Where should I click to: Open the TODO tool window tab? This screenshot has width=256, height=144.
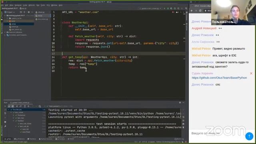click(71, 139)
